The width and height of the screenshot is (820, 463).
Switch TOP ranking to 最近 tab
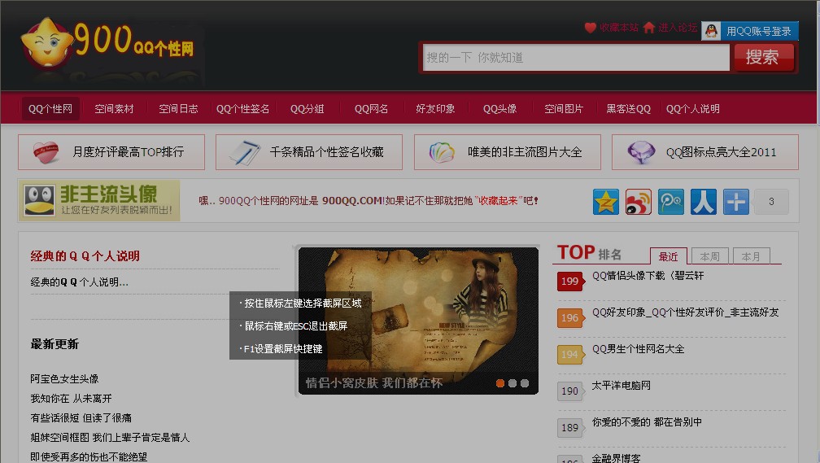pyautogui.click(x=668, y=256)
